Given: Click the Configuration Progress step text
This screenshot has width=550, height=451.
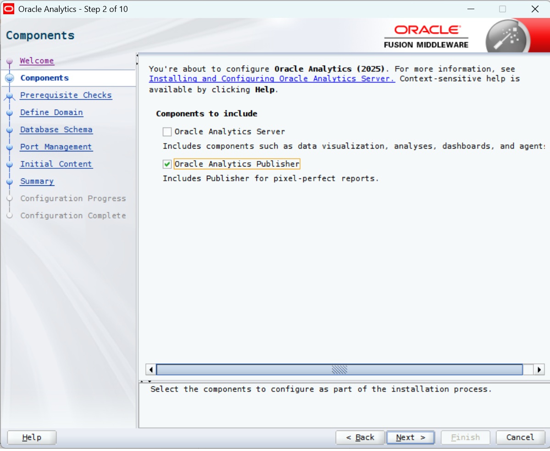Looking at the screenshot, I should tap(73, 199).
